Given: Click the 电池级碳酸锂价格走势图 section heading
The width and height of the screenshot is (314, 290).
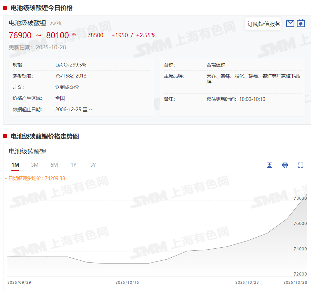Looking at the screenshot, I should pos(45,136).
